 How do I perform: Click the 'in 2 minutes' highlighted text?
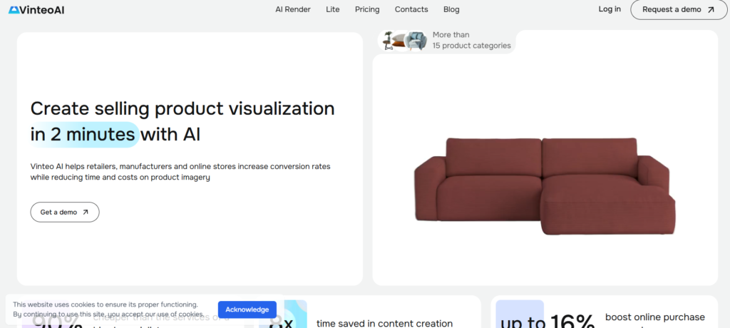(84, 134)
